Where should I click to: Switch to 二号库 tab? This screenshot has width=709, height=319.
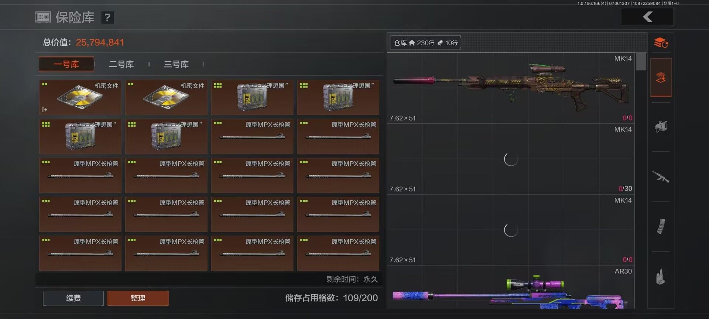121,64
